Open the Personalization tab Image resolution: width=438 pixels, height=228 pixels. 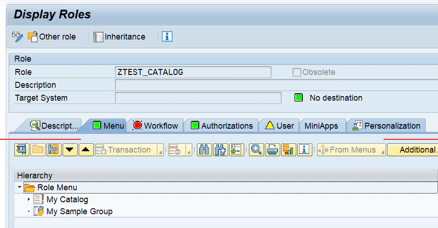[386, 126]
